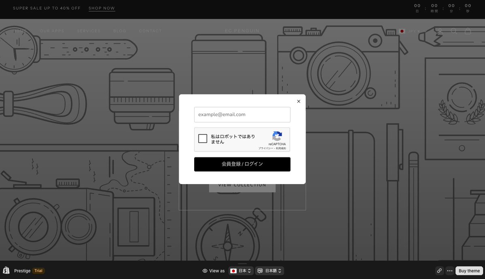The image size is (485, 279).
Task: Open the 日本 country selector
Action: click(241, 270)
